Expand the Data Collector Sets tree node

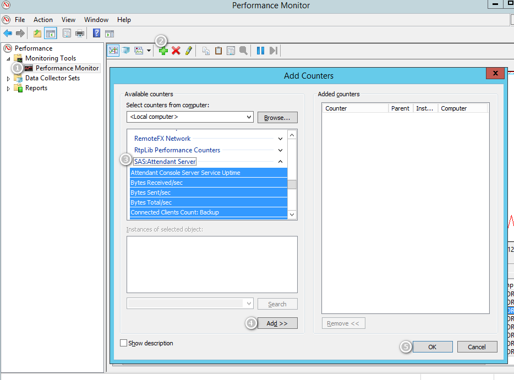pyautogui.click(x=8, y=79)
